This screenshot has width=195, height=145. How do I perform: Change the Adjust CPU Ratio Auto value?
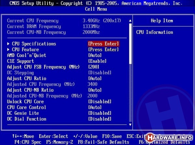95,78
